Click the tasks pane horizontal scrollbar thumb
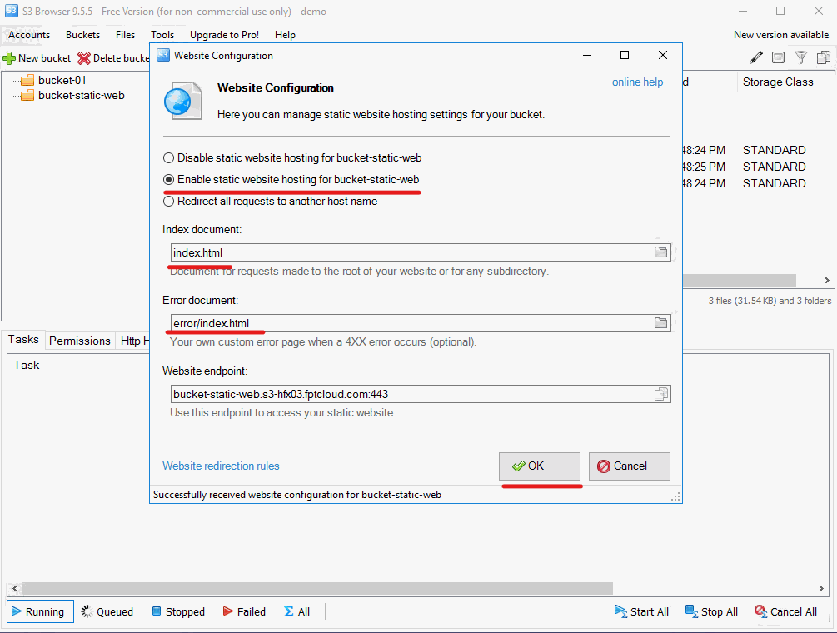Image resolution: width=837 pixels, height=633 pixels. (x=317, y=588)
